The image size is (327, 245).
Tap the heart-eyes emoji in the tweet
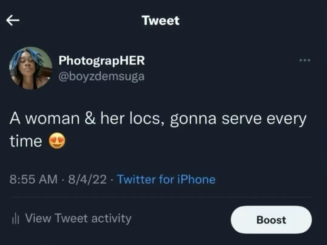tap(57, 141)
